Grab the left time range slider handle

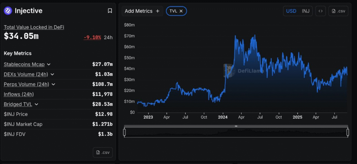(124, 132)
